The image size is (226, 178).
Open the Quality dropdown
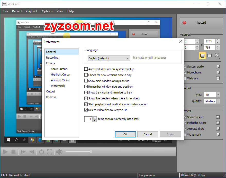pos(218,101)
